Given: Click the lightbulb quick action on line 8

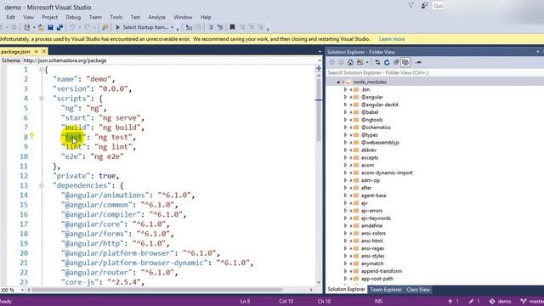Looking at the screenshot, I should pos(32,136).
